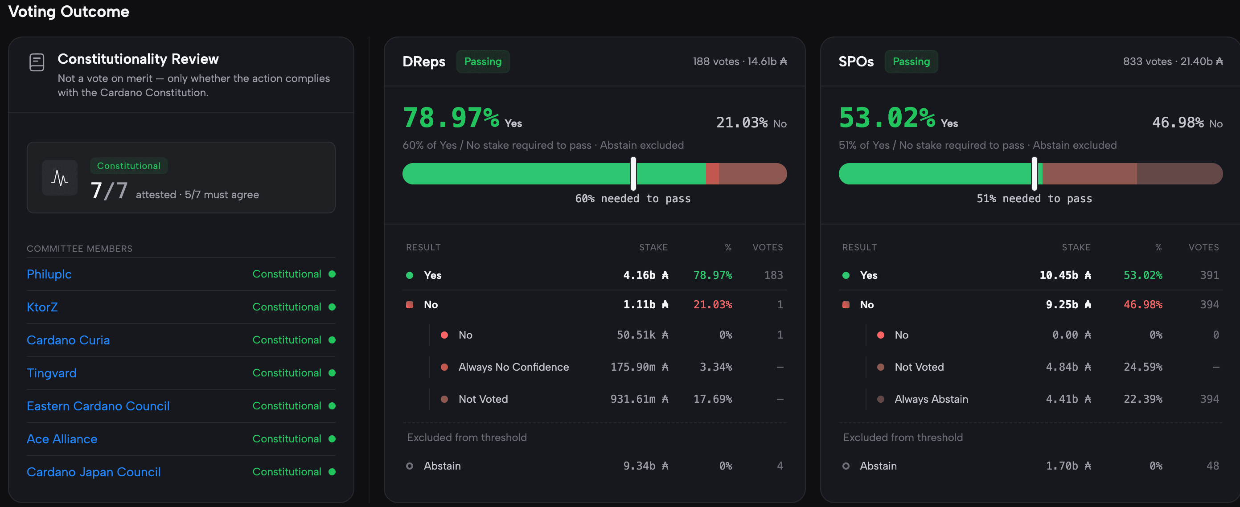Expand the SPOs No result row

click(1031, 305)
